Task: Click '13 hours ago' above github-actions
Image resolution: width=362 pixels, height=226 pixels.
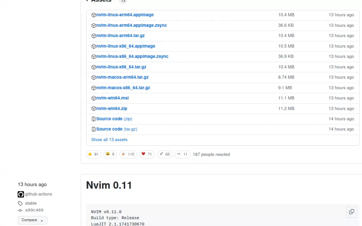Action: coord(32,184)
